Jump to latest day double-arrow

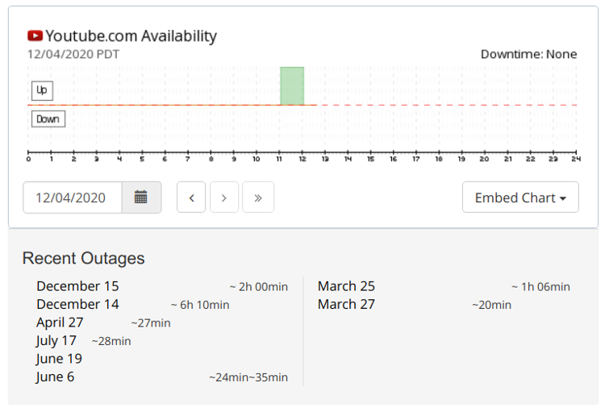(x=258, y=198)
